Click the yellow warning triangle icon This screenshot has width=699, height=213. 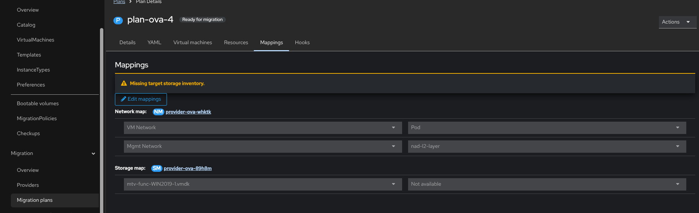pos(124,83)
